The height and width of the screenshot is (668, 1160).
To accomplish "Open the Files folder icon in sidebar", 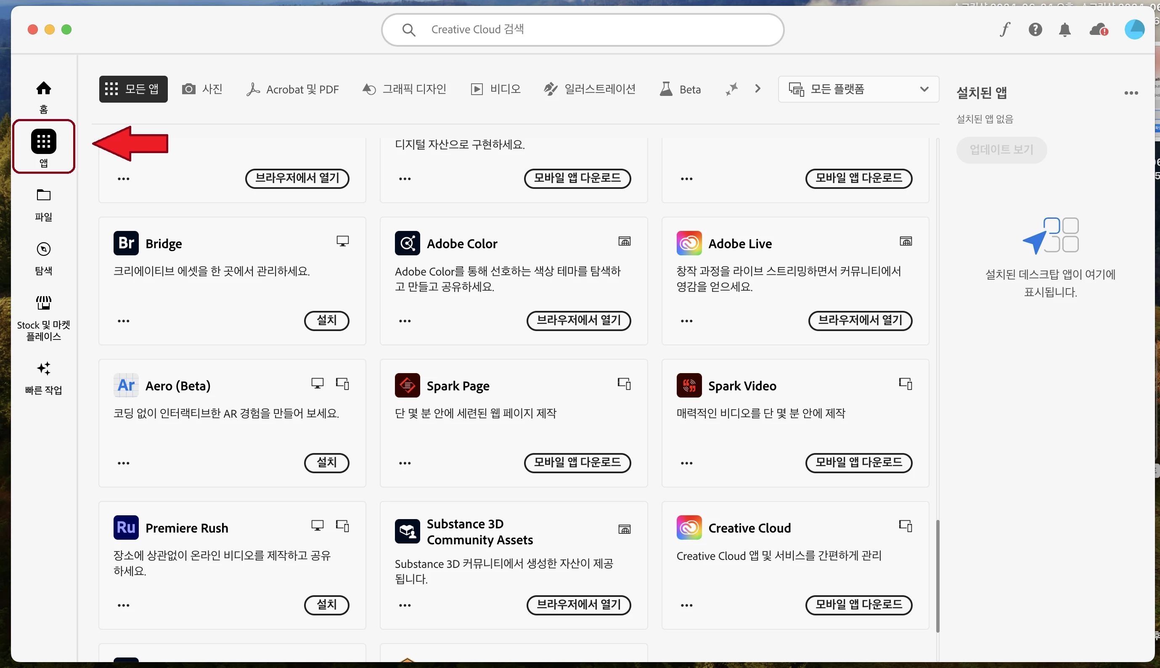I will point(44,196).
